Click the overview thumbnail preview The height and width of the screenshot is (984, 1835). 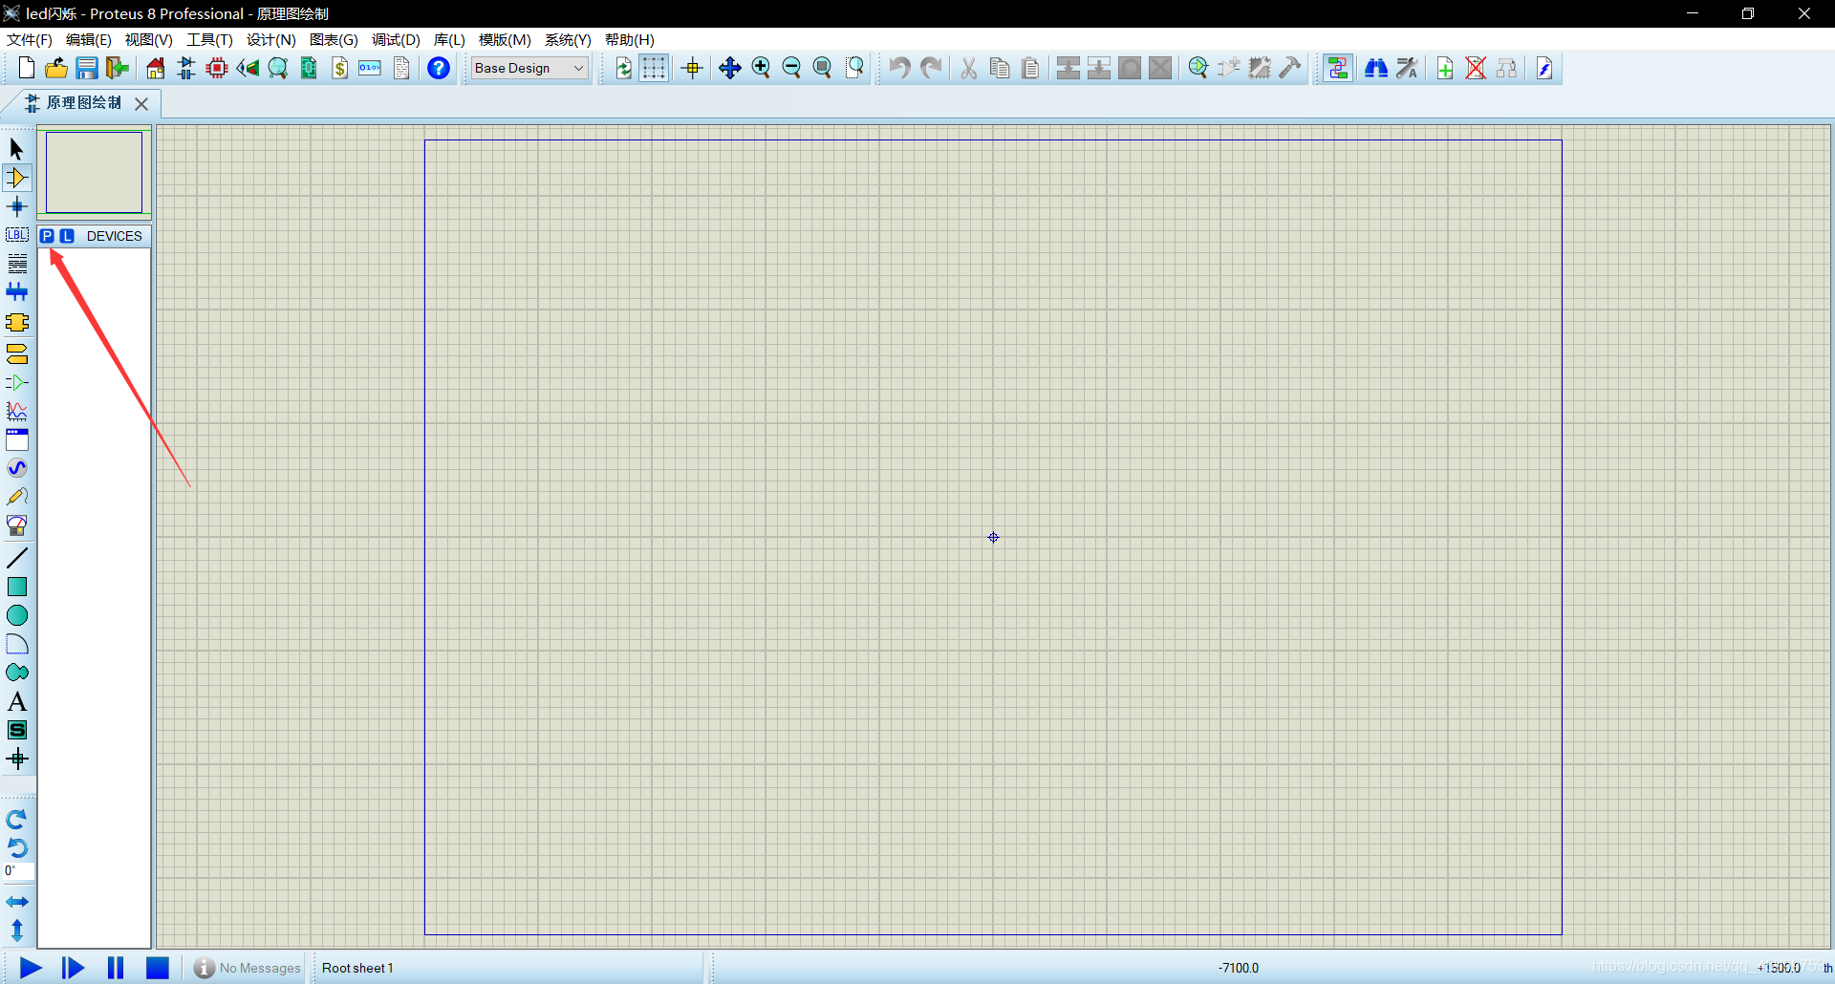(94, 172)
